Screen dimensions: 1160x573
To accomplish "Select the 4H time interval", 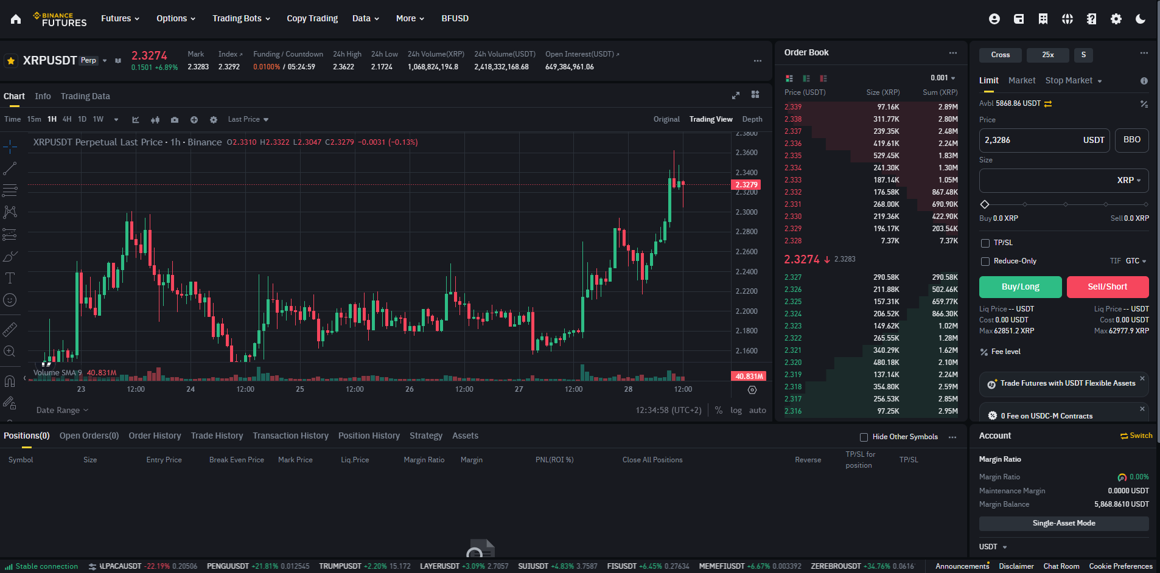I will [x=67, y=119].
